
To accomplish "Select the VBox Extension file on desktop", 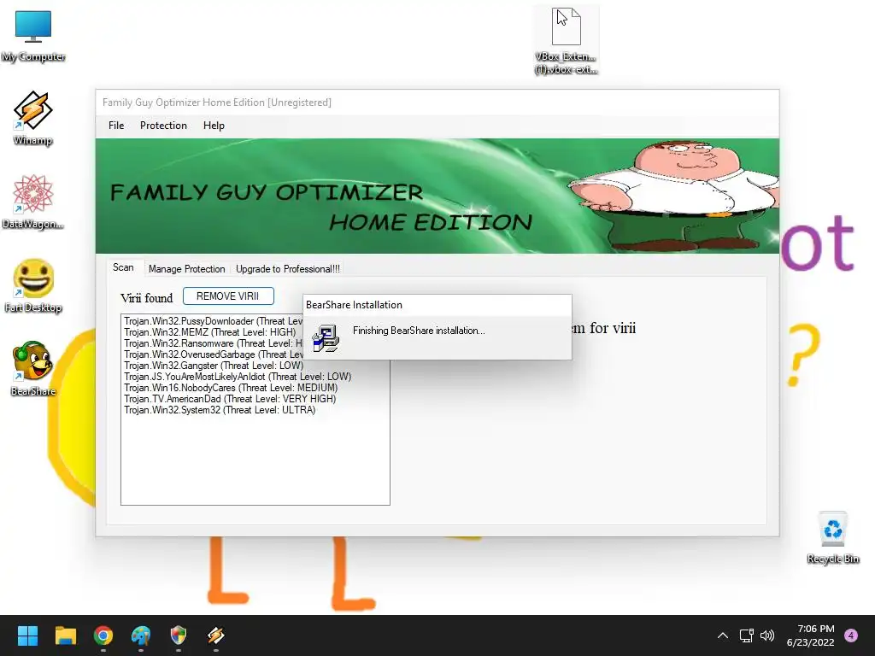I will [x=566, y=41].
